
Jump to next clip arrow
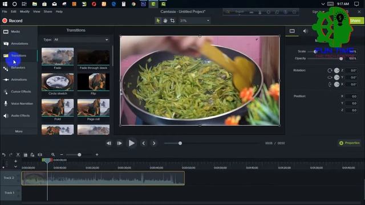(154, 143)
